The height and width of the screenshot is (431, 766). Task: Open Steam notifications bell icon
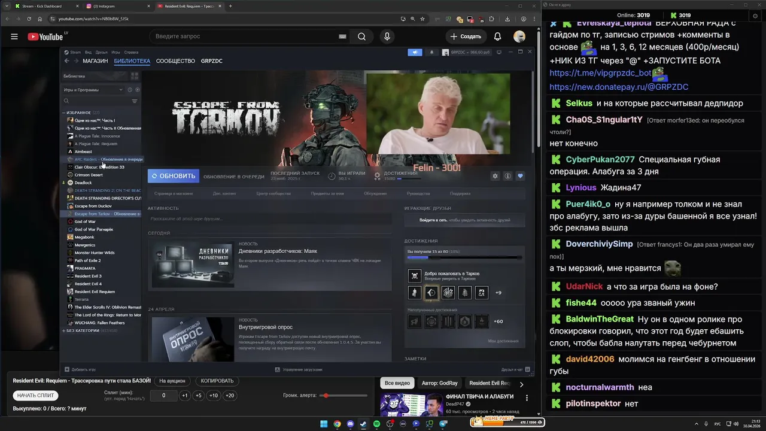tap(431, 52)
